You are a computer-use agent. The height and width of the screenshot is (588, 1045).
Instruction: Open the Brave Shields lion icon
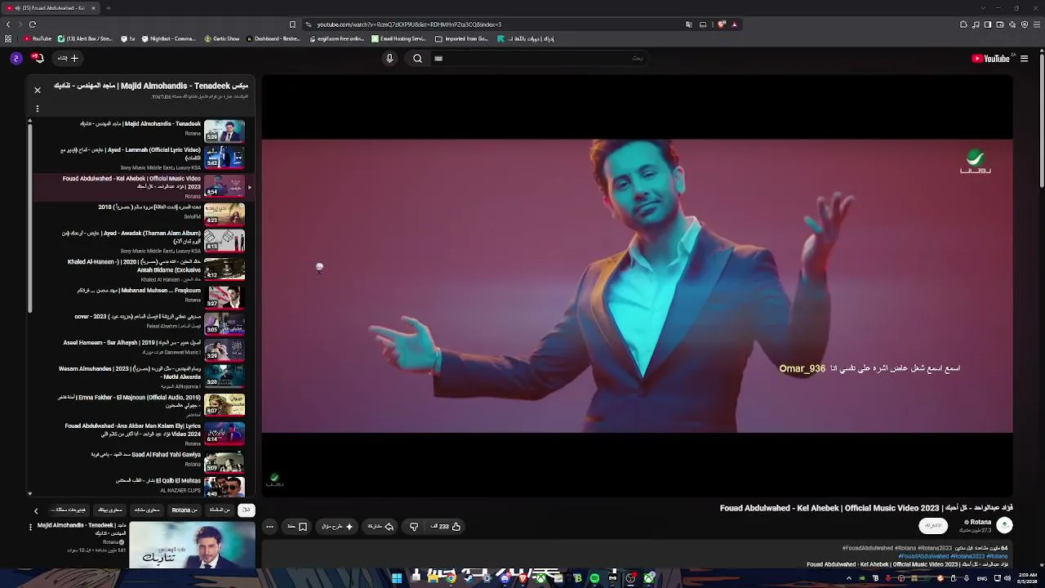(721, 24)
